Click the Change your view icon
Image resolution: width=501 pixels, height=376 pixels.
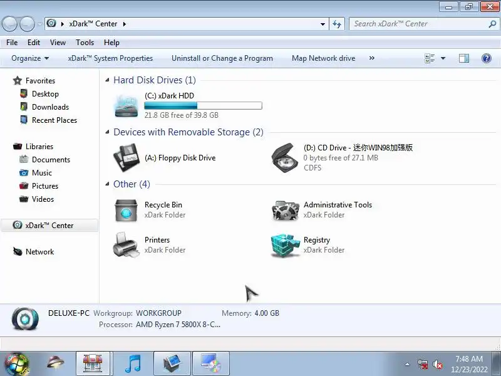430,58
